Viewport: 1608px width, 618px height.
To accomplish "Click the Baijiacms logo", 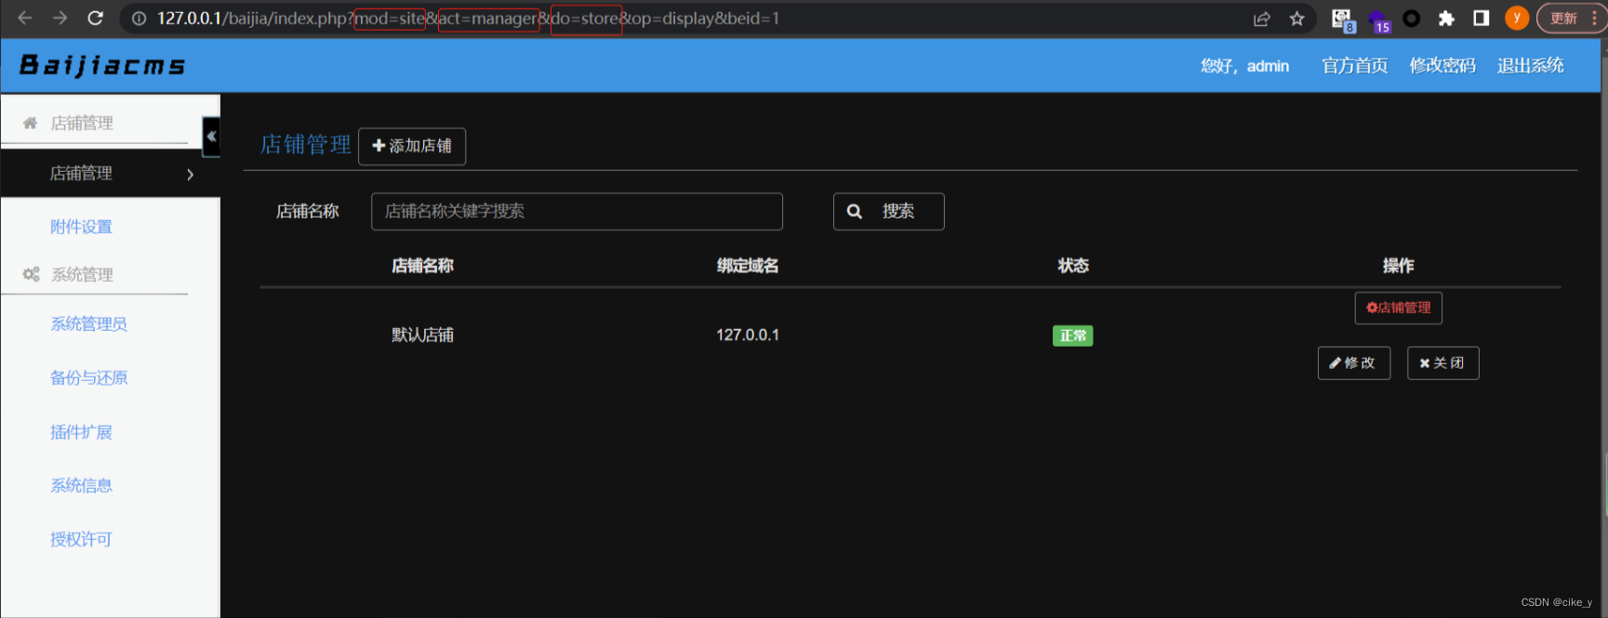I will coord(102,65).
